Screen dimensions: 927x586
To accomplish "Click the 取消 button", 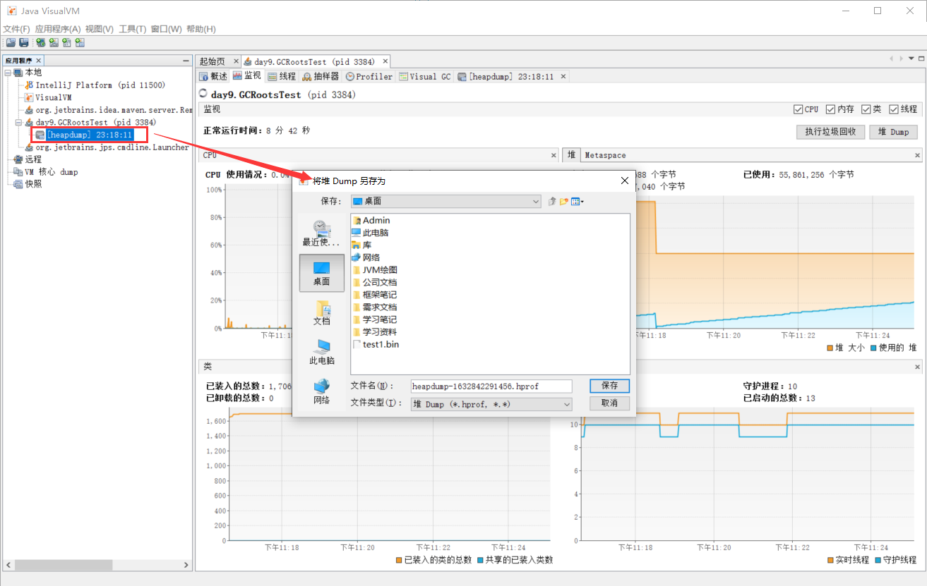I will 609,403.
